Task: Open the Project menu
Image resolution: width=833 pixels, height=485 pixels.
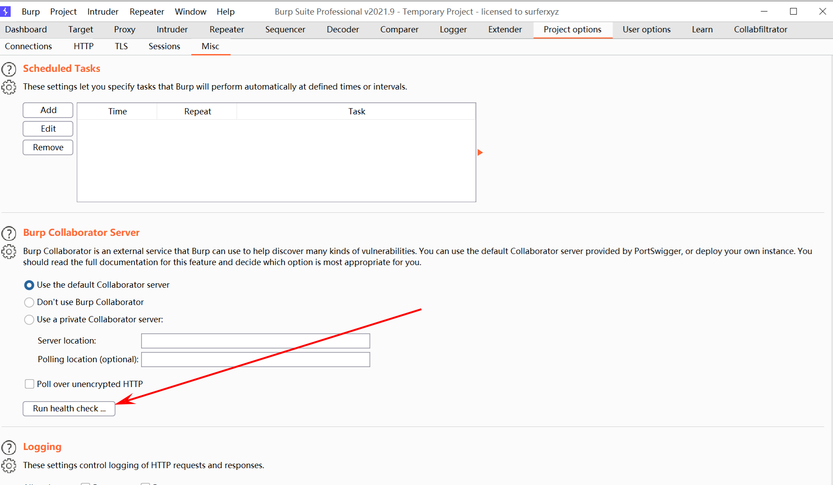Action: [x=63, y=12]
